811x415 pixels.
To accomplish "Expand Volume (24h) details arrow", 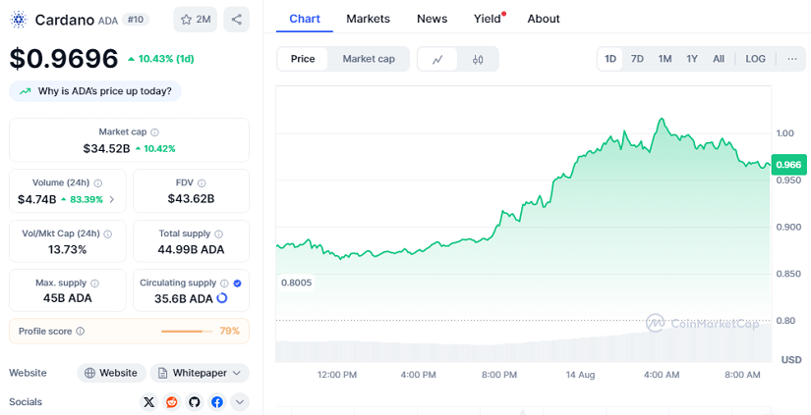I will pos(112,199).
